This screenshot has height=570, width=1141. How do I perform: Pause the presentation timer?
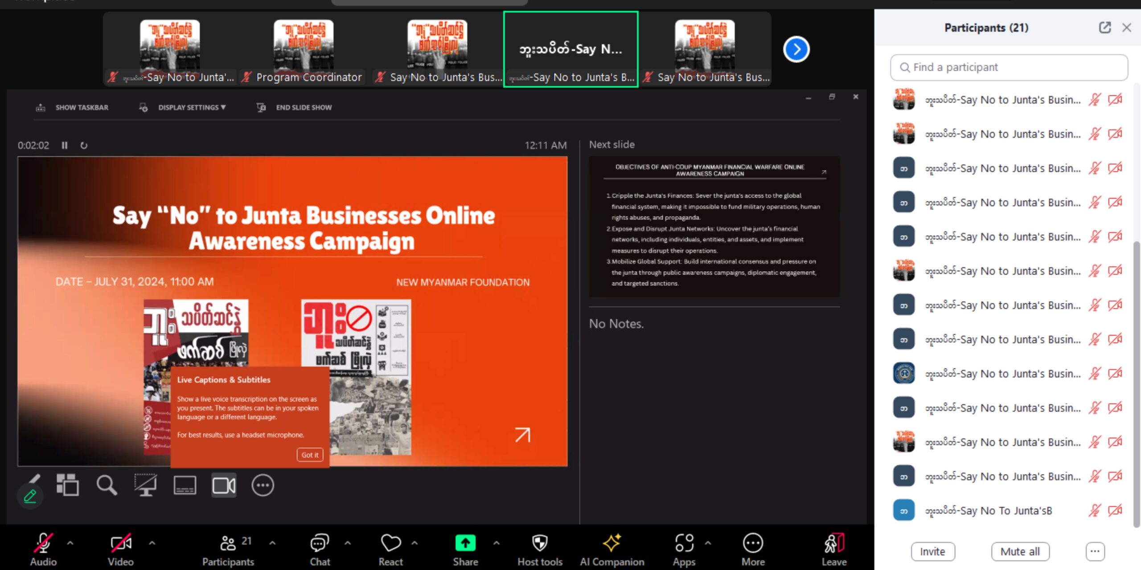[65, 145]
